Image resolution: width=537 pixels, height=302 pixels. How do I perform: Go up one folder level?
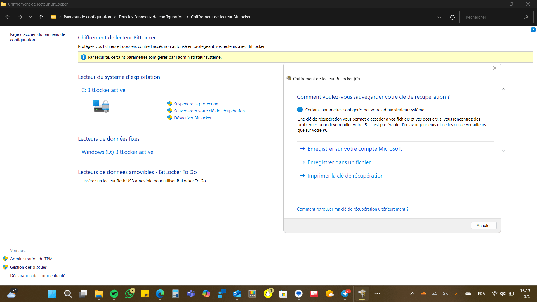[x=41, y=17]
